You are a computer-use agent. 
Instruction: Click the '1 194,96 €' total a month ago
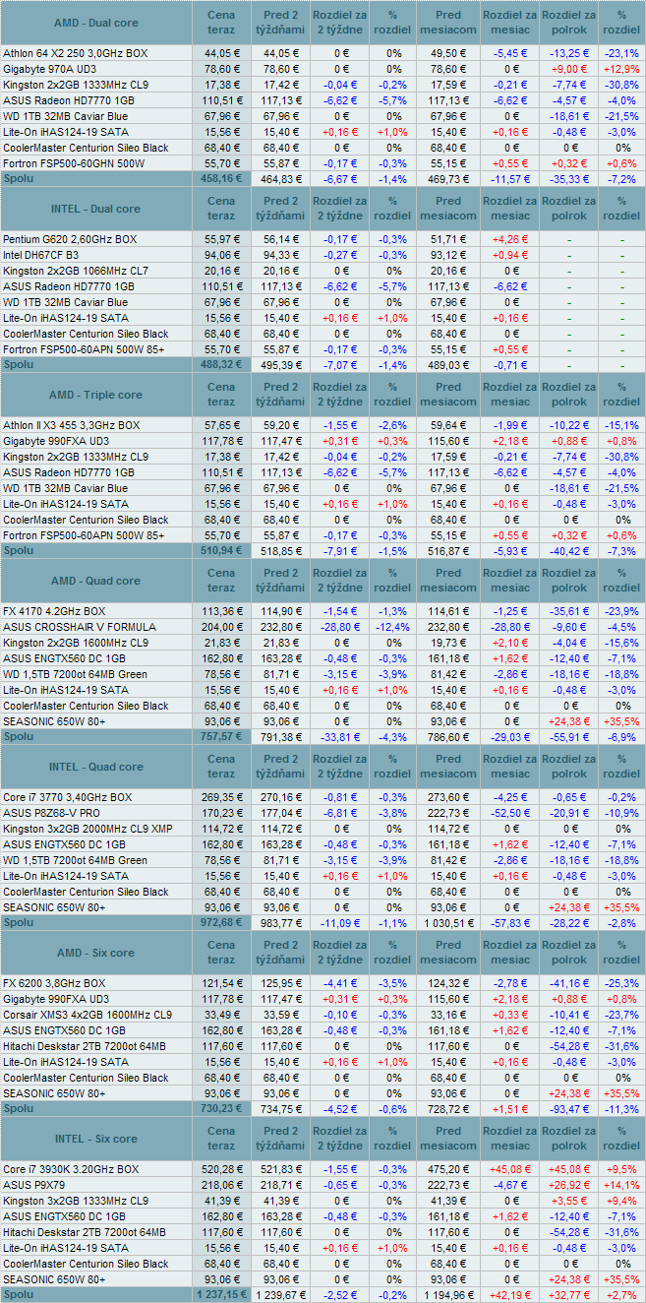coord(448,1294)
